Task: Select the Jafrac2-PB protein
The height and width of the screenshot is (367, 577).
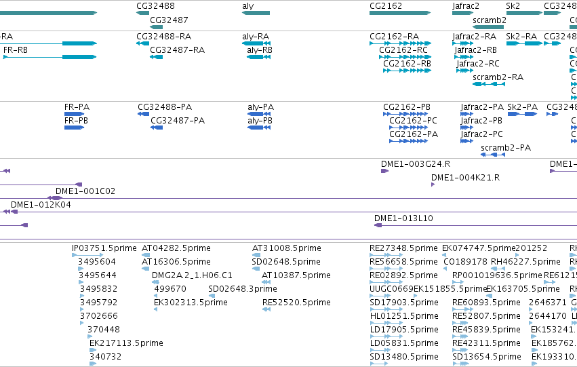Action: pos(467,128)
